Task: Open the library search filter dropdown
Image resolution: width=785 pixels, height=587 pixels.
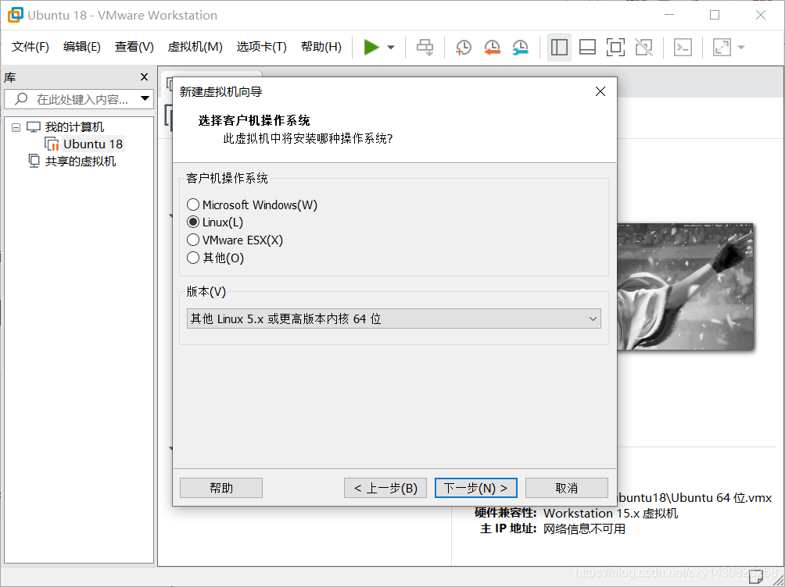Action: pos(145,98)
